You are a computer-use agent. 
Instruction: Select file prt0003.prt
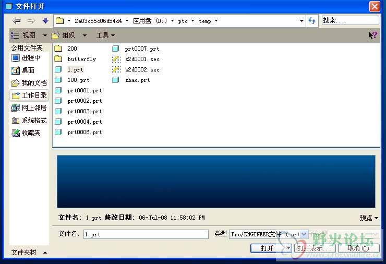tap(85, 111)
